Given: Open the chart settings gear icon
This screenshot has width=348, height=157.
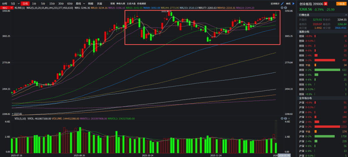Looking at the screenshot, I should pyautogui.click(x=281, y=7).
